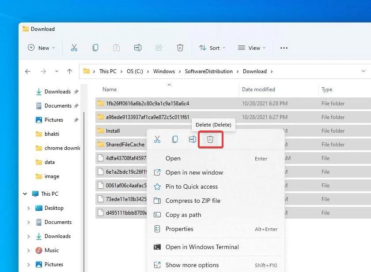Select Properties from the context menu
371x272 pixels.
click(179, 229)
